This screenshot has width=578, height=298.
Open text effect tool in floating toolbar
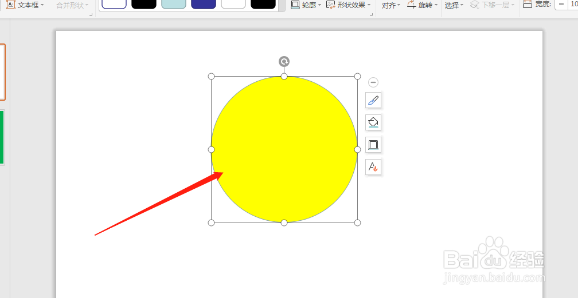click(x=373, y=167)
